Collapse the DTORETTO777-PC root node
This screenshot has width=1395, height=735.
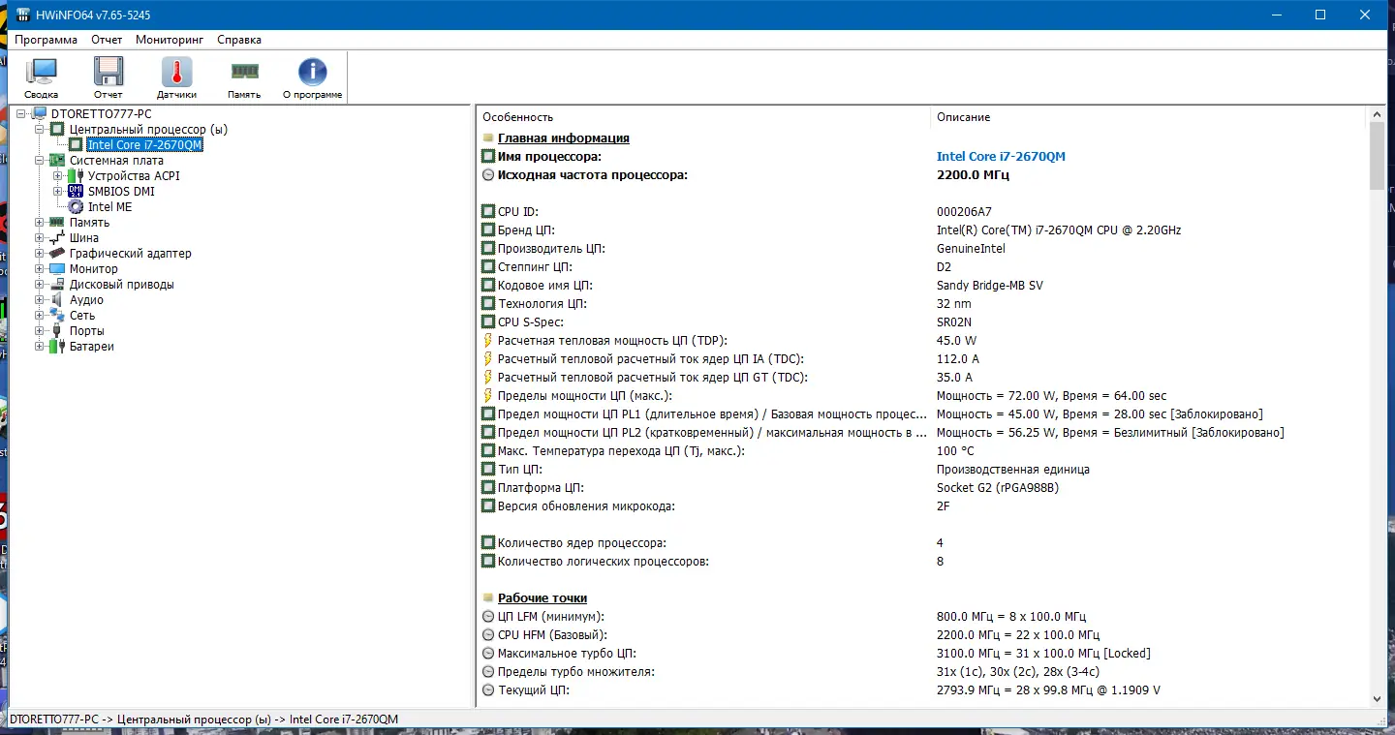pyautogui.click(x=22, y=114)
